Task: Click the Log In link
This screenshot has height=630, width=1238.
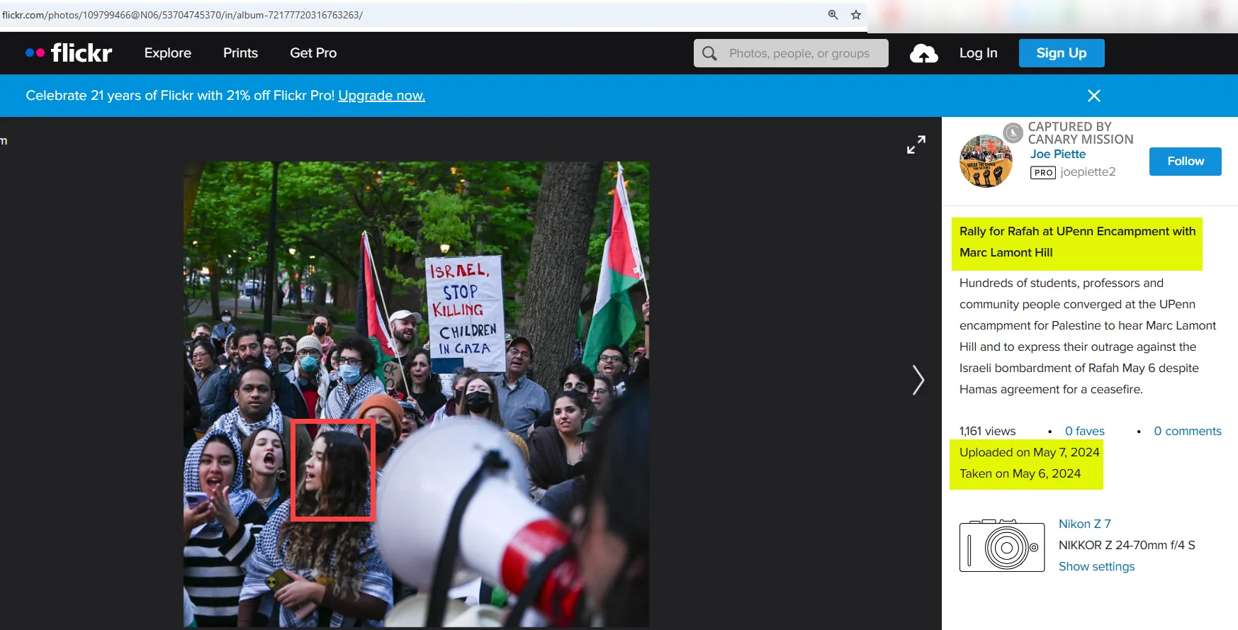Action: pos(978,53)
